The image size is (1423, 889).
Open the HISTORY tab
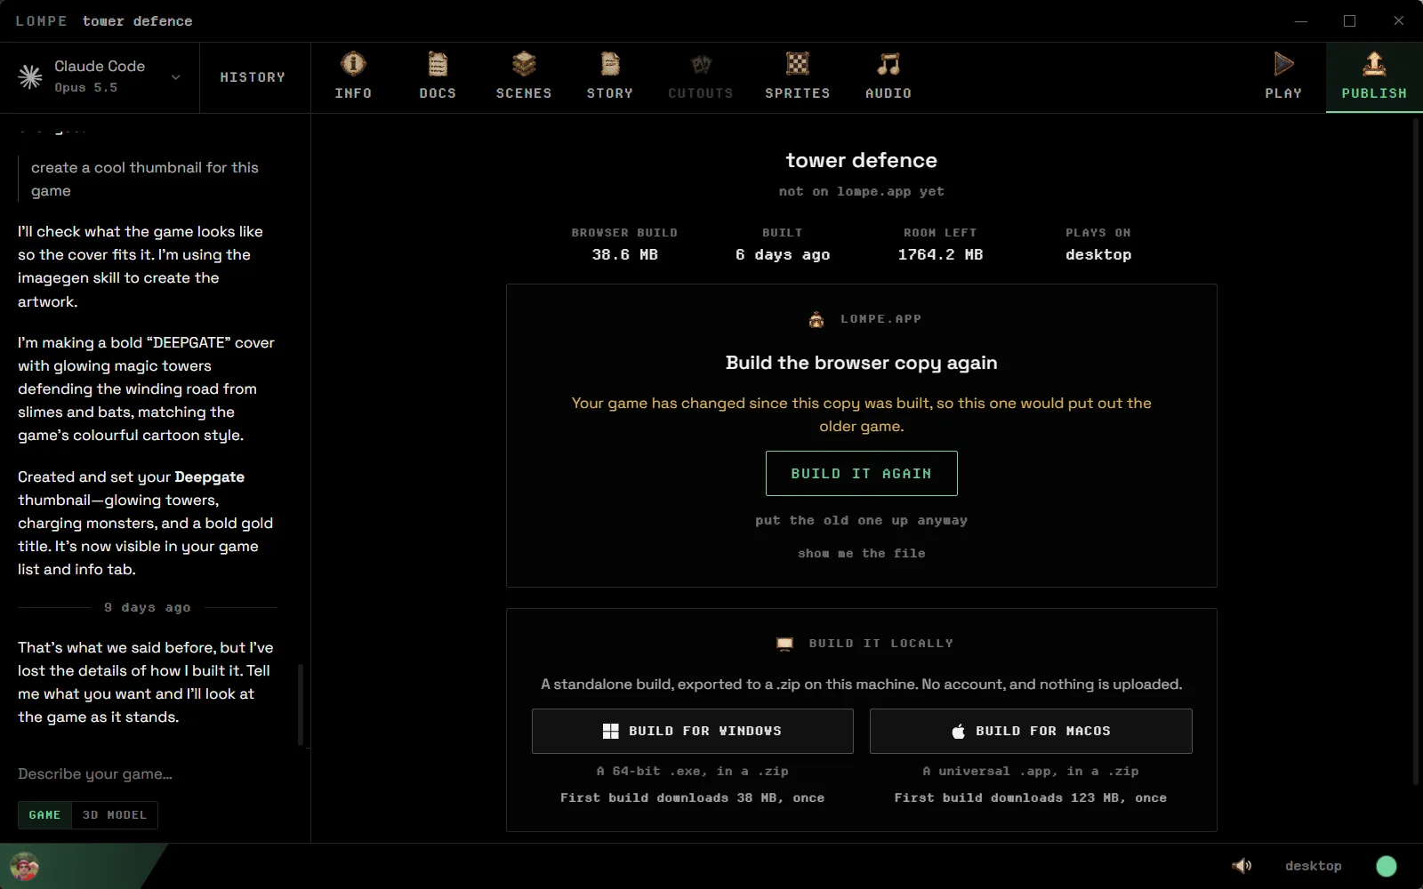click(x=253, y=77)
